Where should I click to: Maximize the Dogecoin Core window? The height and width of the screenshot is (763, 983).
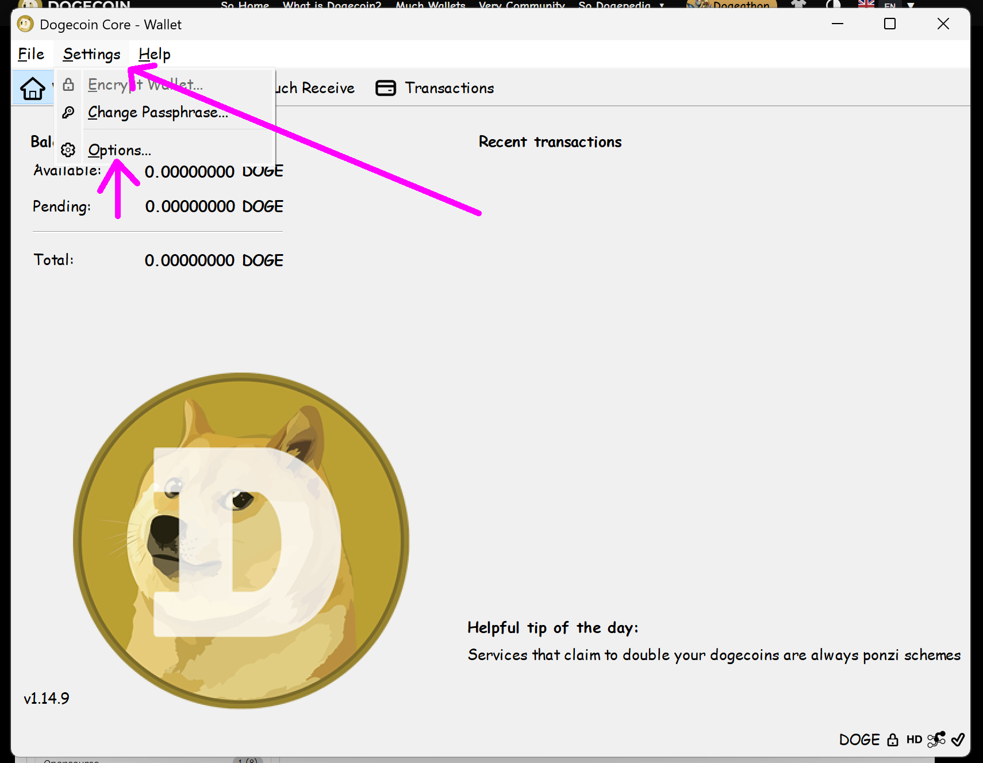pos(890,24)
